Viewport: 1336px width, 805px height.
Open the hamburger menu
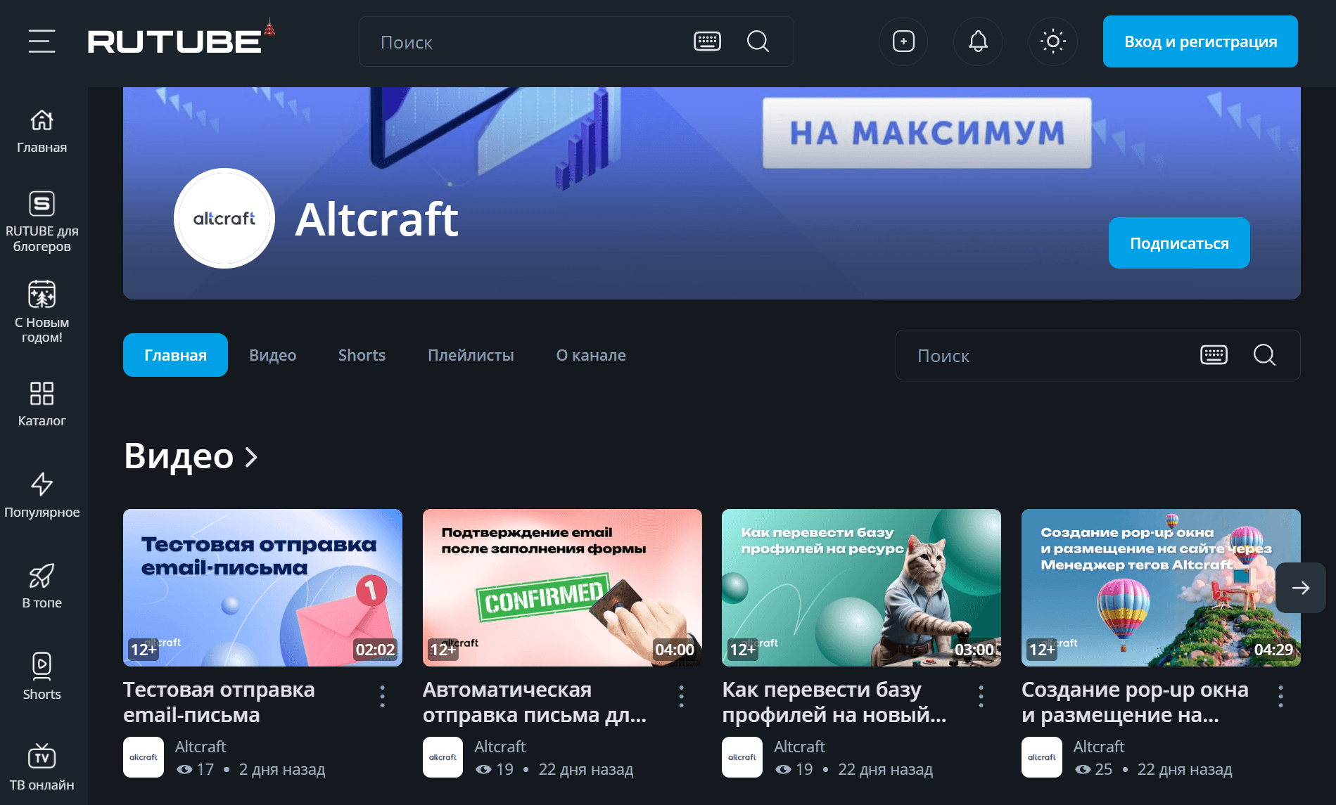pyautogui.click(x=42, y=41)
